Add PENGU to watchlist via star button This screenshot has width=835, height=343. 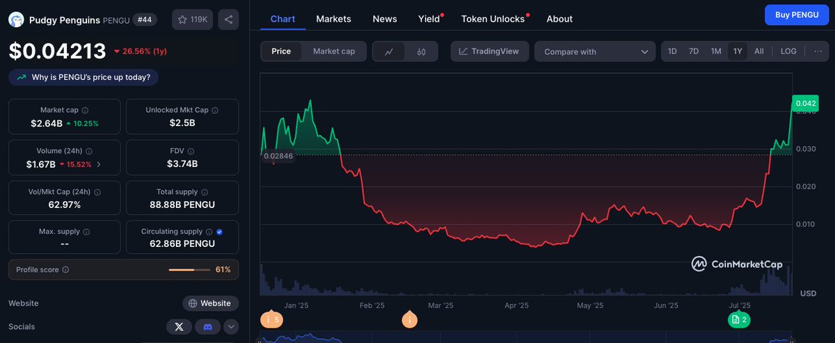coord(193,19)
